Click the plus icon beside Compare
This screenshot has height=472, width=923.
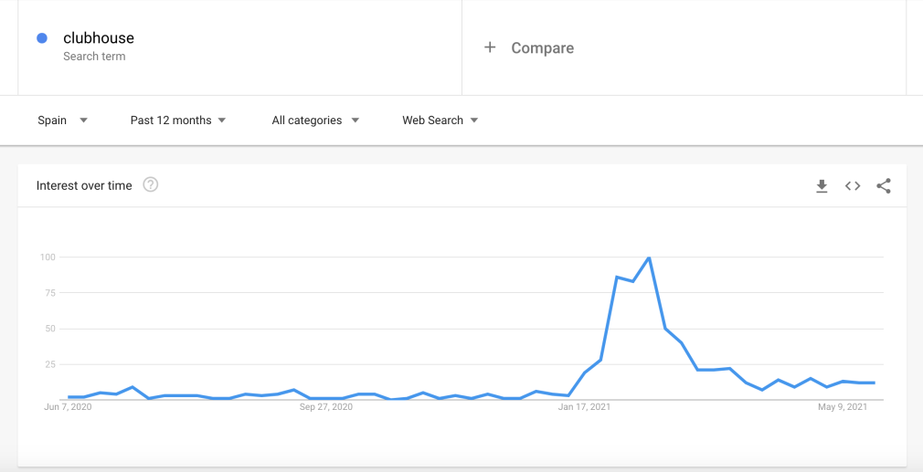coord(490,47)
